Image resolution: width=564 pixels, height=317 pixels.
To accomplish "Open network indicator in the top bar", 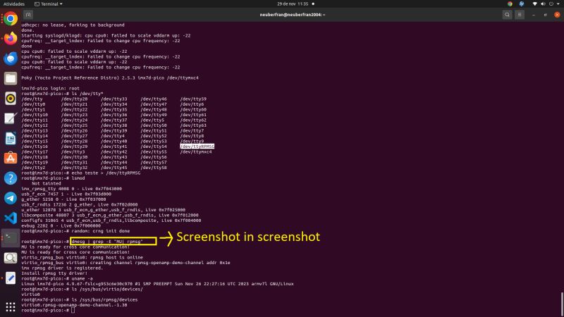I will 534,4.
